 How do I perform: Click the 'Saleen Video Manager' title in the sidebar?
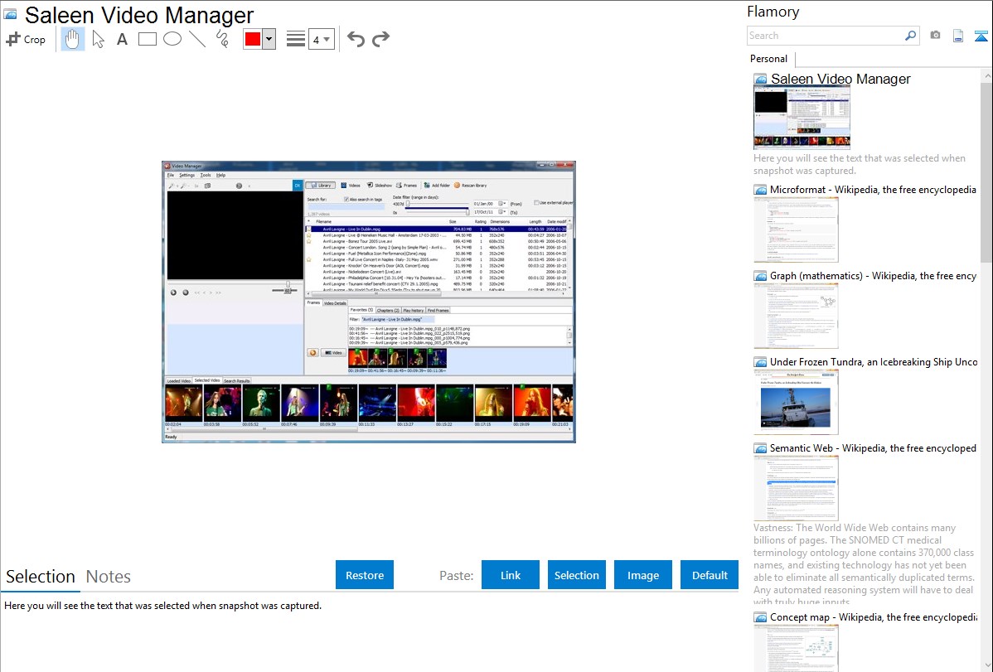click(840, 80)
